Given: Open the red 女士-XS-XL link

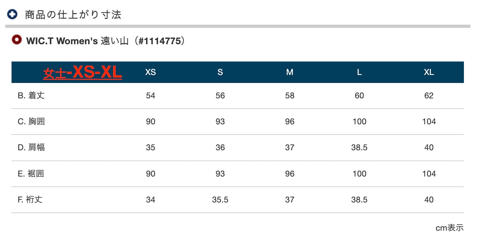Looking at the screenshot, I should 82,73.
